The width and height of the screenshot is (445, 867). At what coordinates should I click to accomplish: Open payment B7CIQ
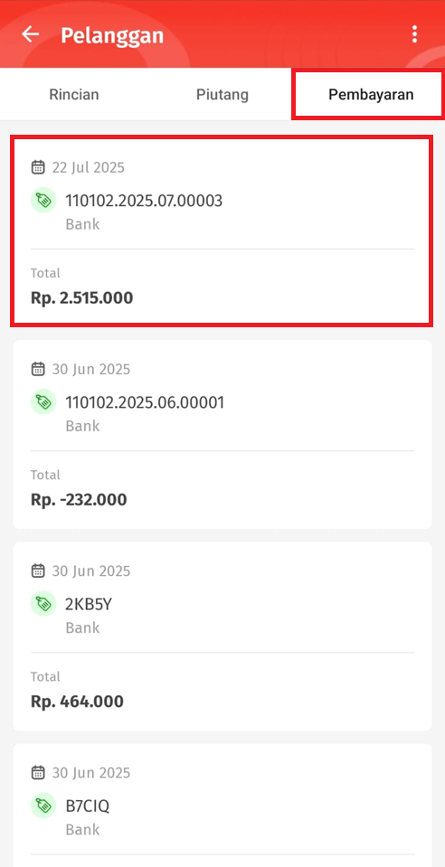(222, 805)
